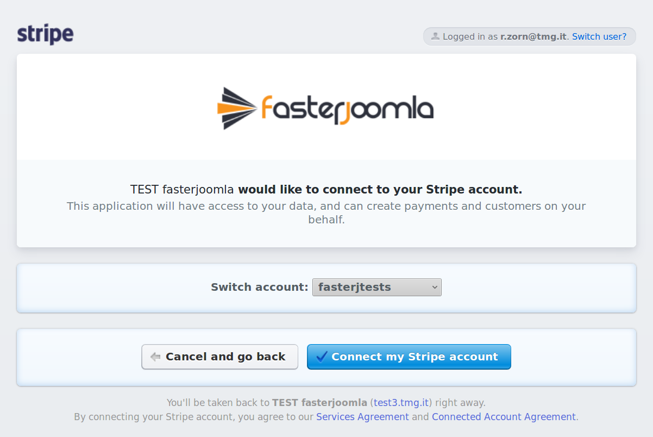Click the user silhouette icon beside Logged in
The height and width of the screenshot is (437, 653).
tap(435, 36)
